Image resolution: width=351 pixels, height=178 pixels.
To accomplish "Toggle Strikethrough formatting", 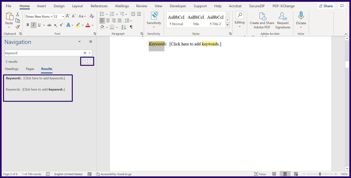I will [49, 25].
